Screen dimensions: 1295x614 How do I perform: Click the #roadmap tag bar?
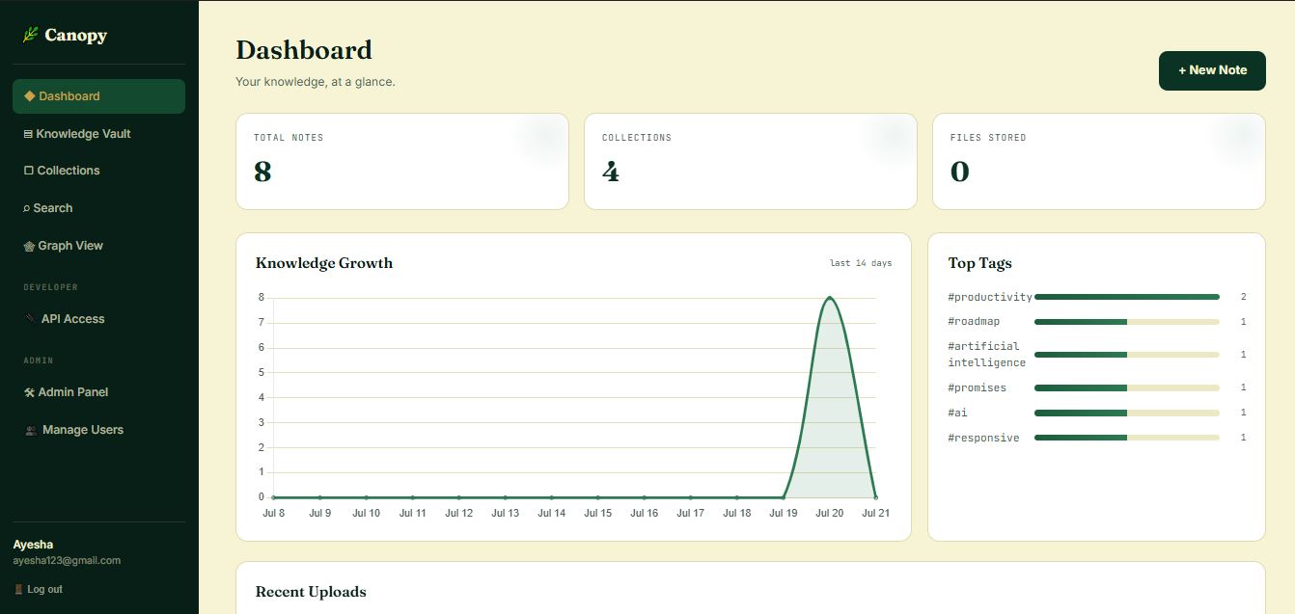coord(1127,322)
